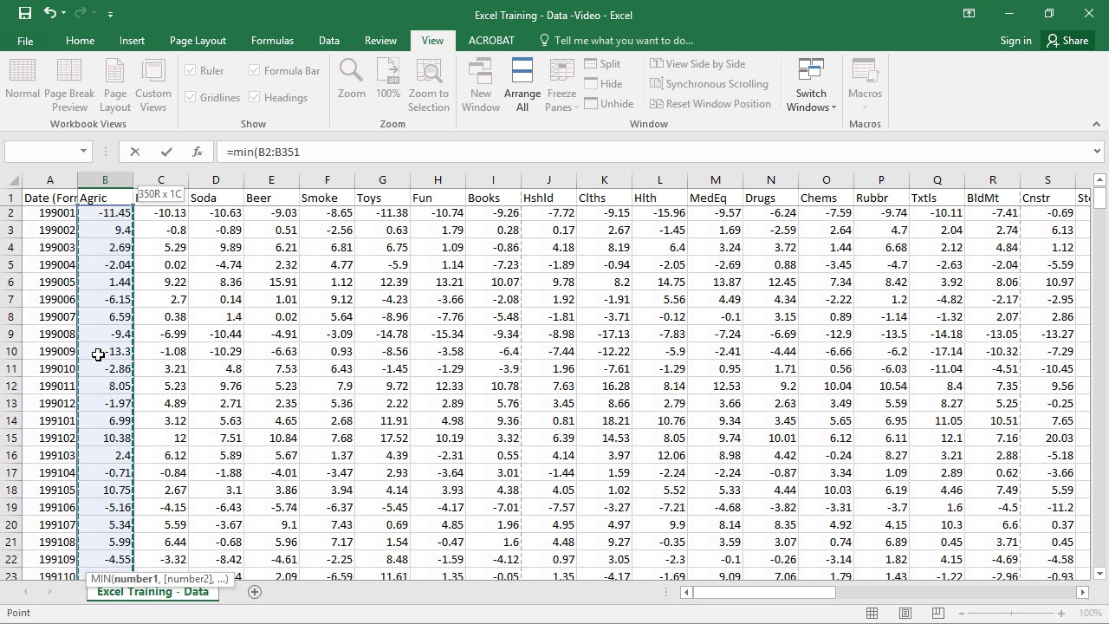The width and height of the screenshot is (1109, 624).
Task: Select Page Break Preview icon in status bar
Action: click(937, 613)
